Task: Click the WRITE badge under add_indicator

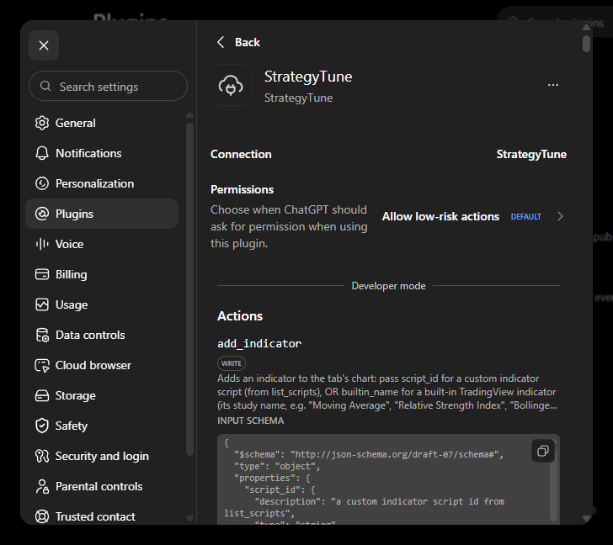Action: pyautogui.click(x=232, y=363)
